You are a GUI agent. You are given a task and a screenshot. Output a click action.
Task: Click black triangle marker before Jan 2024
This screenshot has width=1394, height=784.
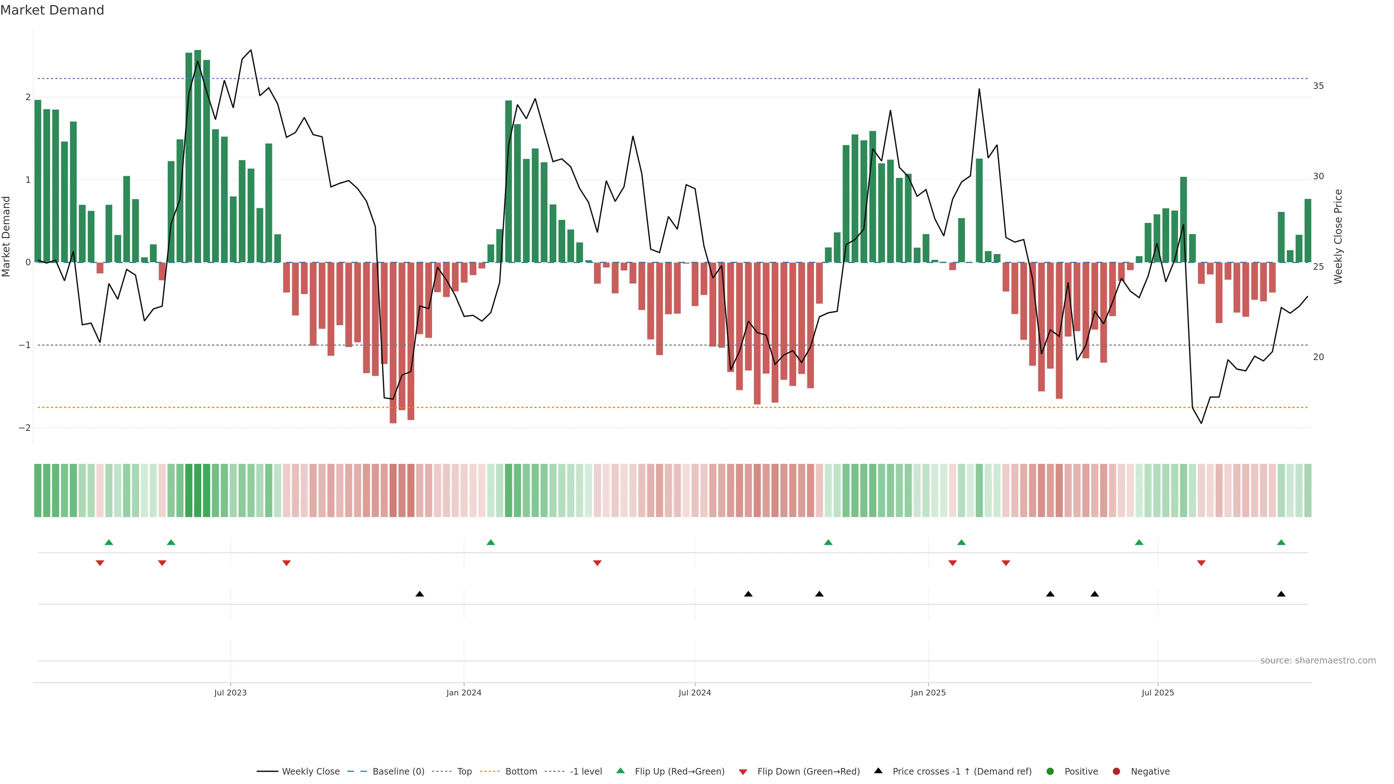point(419,594)
